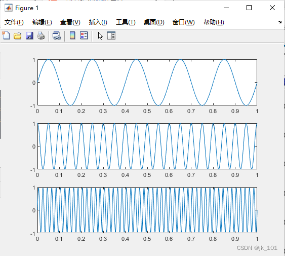
Task: Click the Link Plot toolbar icon
Action: [57, 35]
